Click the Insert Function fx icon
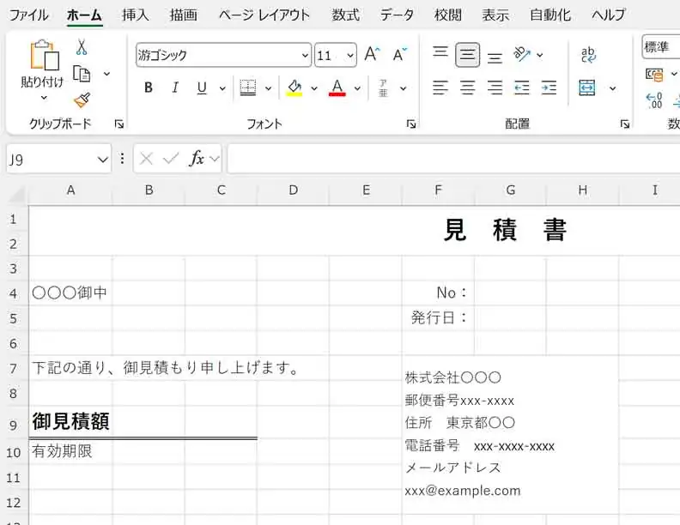 pyautogui.click(x=197, y=158)
